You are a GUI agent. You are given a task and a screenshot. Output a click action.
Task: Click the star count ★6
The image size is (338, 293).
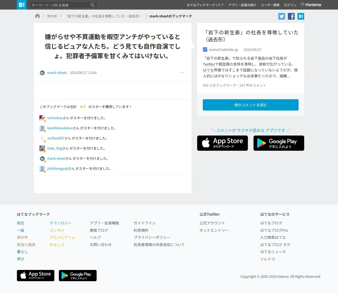pyautogui.click(x=83, y=107)
